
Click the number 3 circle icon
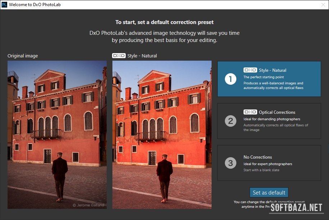(230, 163)
